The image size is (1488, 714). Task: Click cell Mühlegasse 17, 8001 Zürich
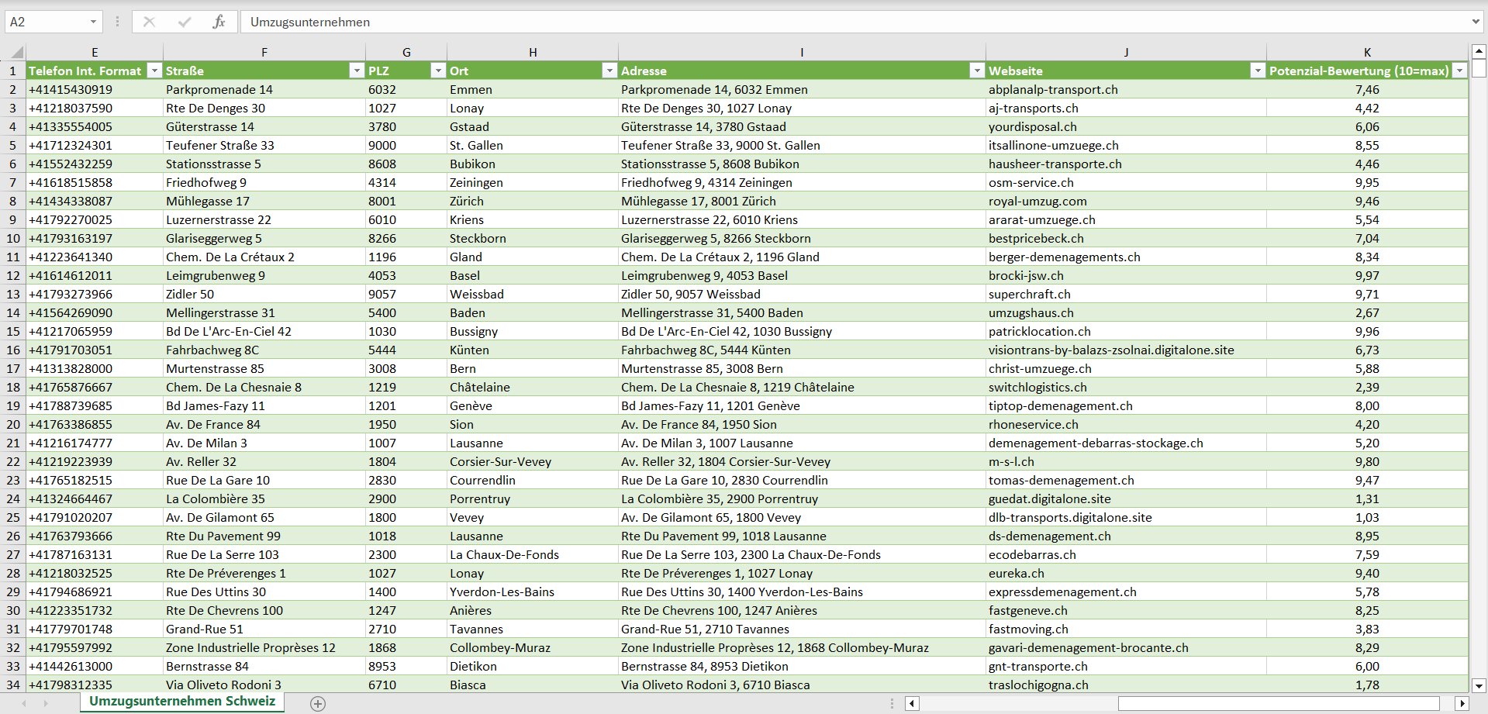pyautogui.click(x=802, y=201)
